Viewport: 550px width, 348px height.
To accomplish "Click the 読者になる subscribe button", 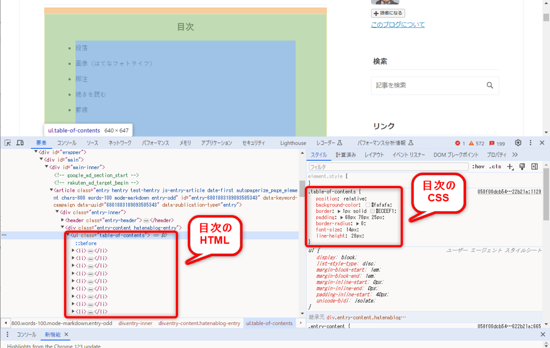I will click(388, 13).
